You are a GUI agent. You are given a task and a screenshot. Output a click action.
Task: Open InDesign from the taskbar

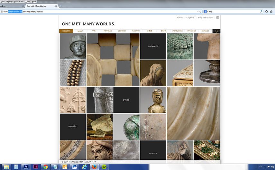tap(36, 167)
